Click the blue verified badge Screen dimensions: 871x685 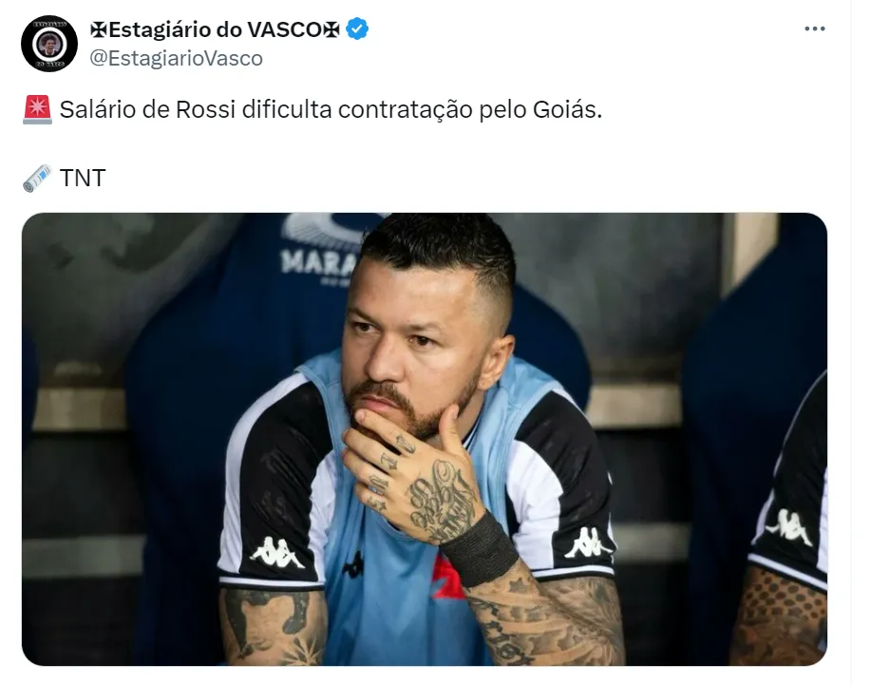click(x=357, y=29)
